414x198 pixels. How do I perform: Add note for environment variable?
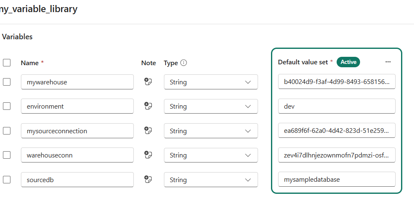(x=148, y=106)
